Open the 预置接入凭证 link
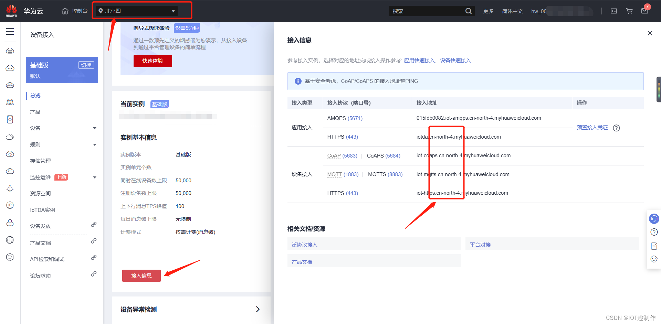 (x=592, y=128)
